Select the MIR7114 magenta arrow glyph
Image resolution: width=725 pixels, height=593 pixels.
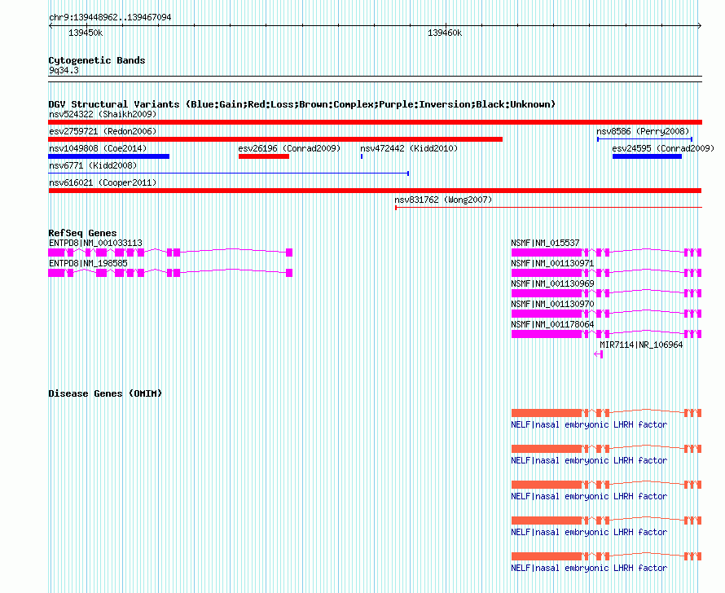598,354
